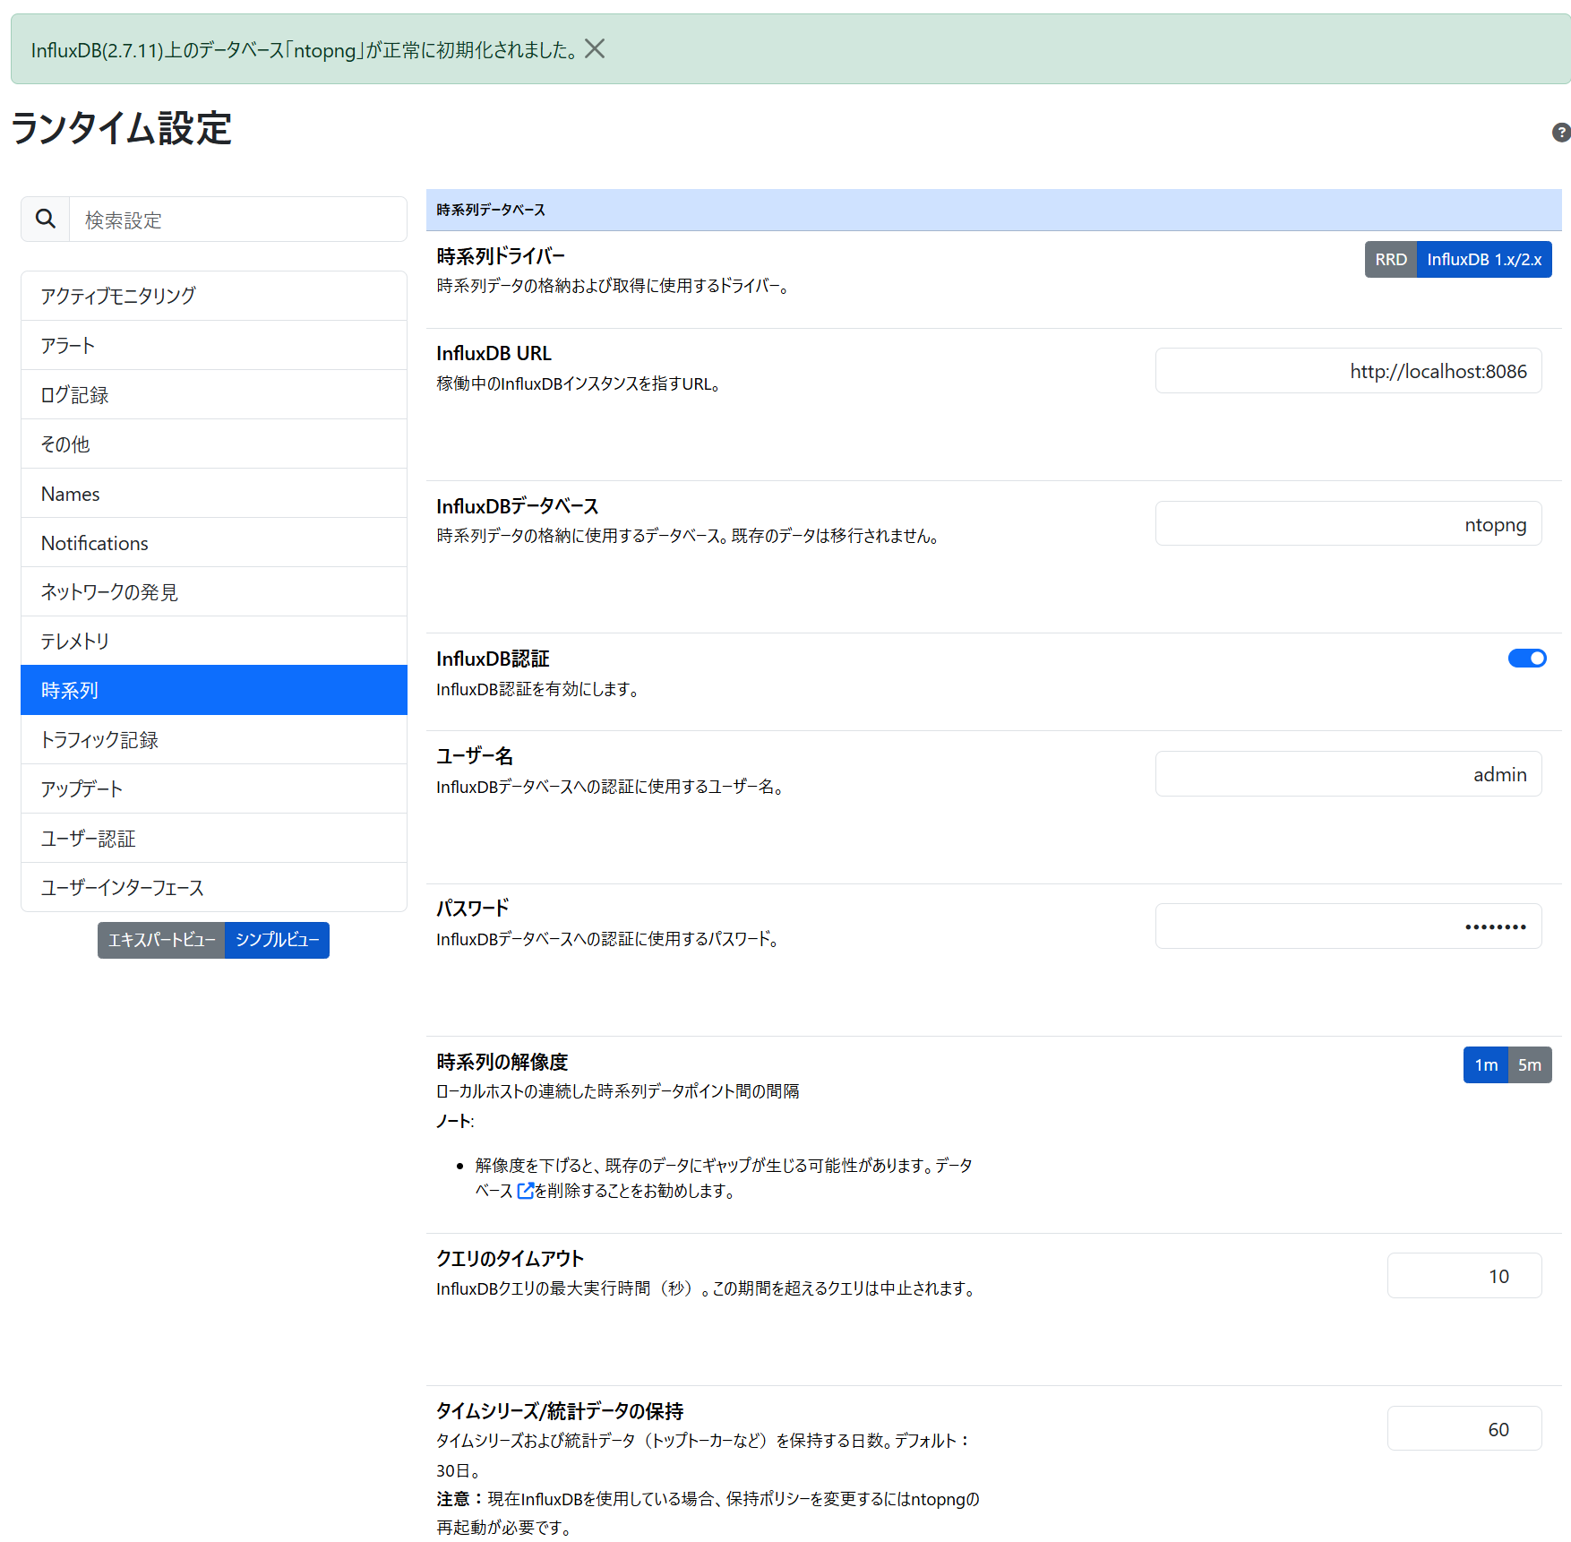Image resolution: width=1571 pixels, height=1542 pixels.
Task: Disable the InfluxDB認証 toggle
Action: pos(1527,658)
